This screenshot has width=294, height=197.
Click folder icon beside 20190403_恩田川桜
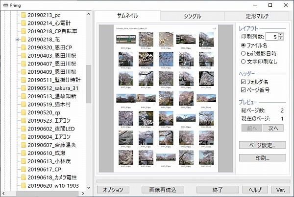24,56
